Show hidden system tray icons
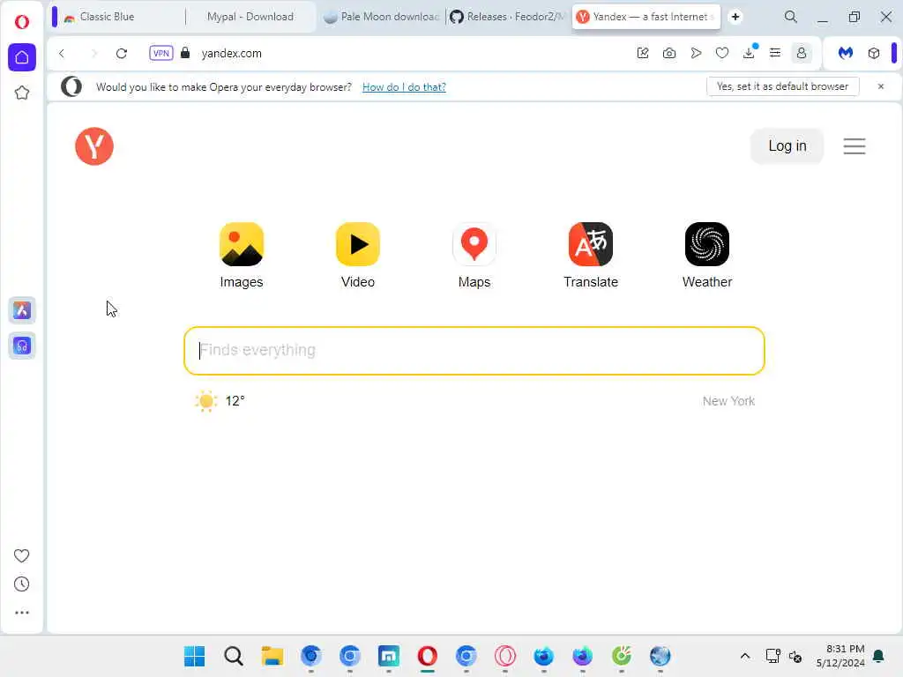This screenshot has width=903, height=677. click(744, 656)
